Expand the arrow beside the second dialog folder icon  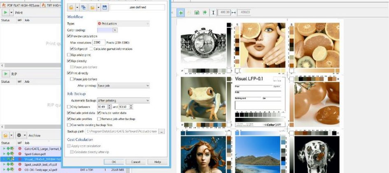point(98,7)
